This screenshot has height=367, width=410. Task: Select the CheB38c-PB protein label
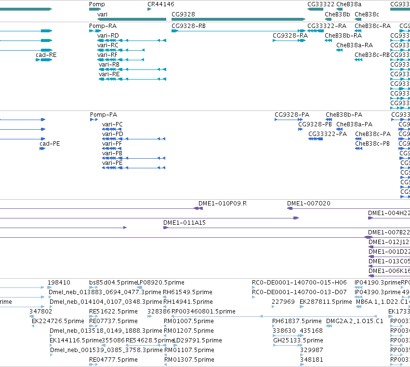coord(372,144)
